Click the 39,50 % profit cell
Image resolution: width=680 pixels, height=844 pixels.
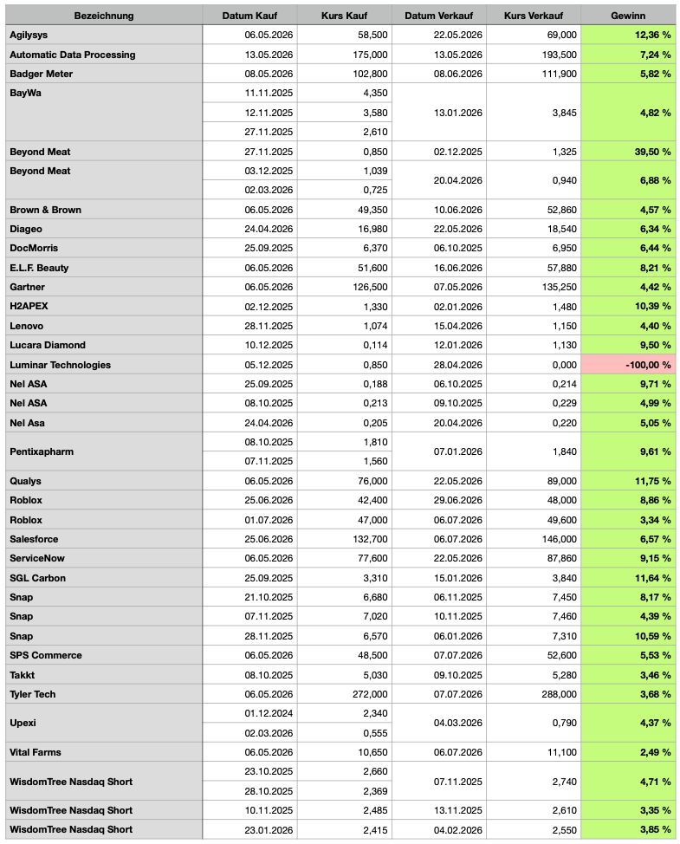[628, 152]
